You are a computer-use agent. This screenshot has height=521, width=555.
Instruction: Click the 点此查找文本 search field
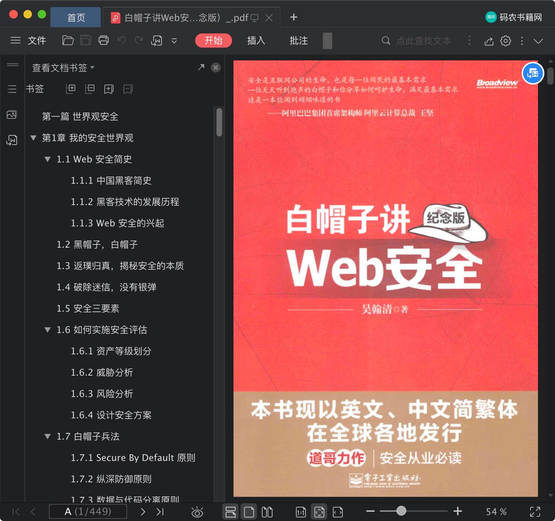[423, 41]
